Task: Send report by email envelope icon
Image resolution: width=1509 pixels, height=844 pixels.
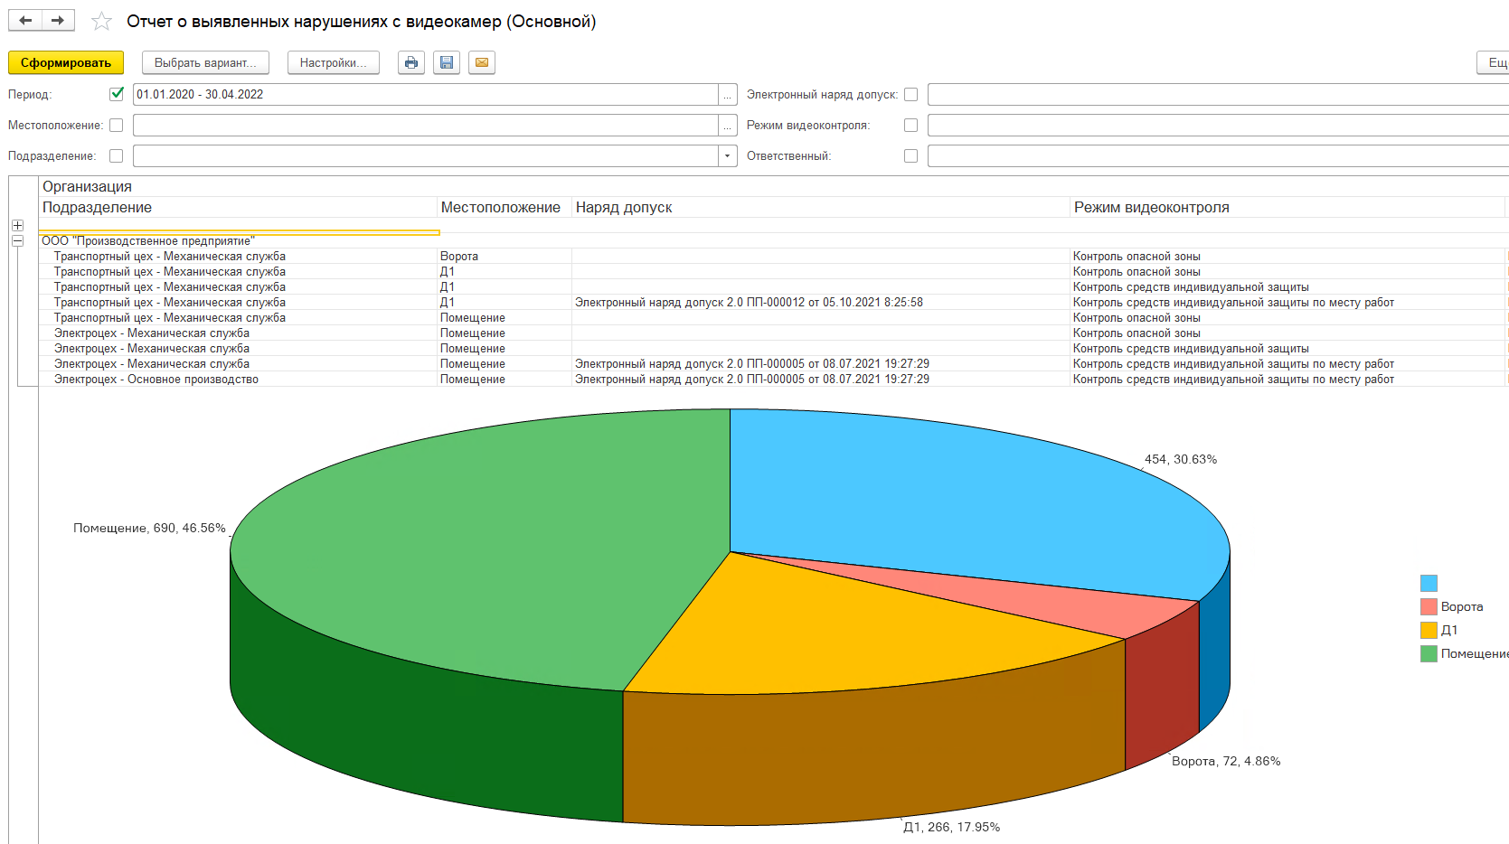Action: pyautogui.click(x=482, y=62)
